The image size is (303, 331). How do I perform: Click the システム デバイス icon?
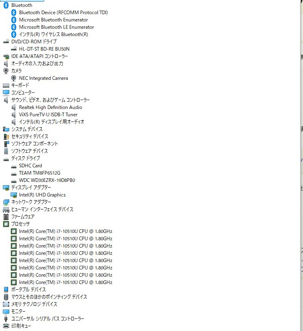tap(6, 129)
